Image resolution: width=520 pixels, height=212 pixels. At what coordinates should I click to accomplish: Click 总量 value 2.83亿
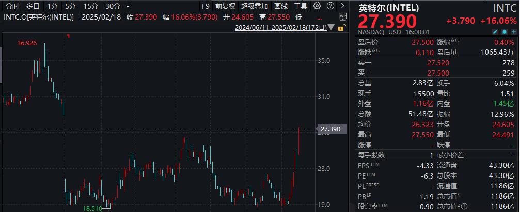pos(423,83)
